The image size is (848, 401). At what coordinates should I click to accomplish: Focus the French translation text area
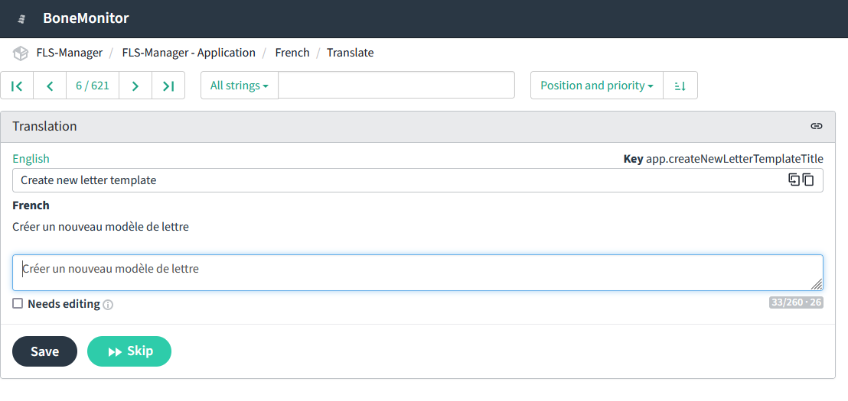pyautogui.click(x=418, y=273)
